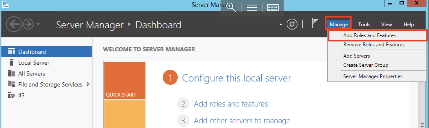Viewport: 429px width, 128px height.
Task: Choose Remove Roles and Features
Action: click(x=377, y=45)
